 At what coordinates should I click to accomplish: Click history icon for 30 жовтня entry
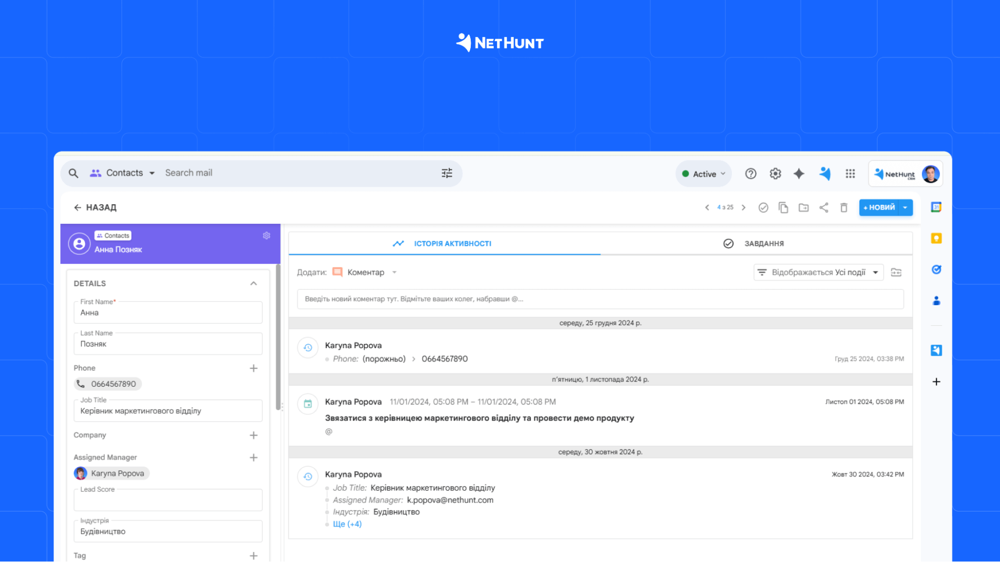pos(308,477)
